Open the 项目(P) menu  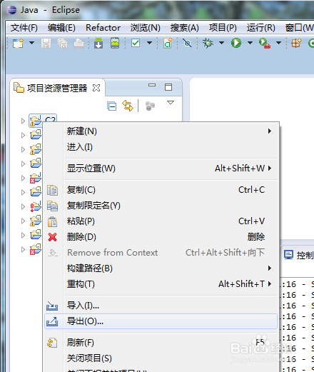[x=223, y=28]
